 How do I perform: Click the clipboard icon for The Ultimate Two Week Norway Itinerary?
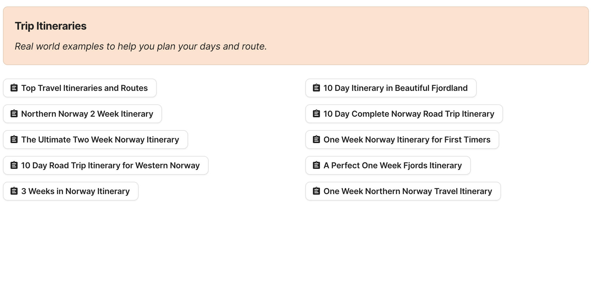tap(14, 139)
